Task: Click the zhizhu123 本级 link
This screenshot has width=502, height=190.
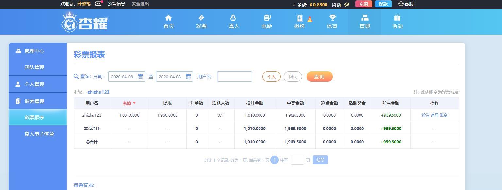Action: click(98, 92)
